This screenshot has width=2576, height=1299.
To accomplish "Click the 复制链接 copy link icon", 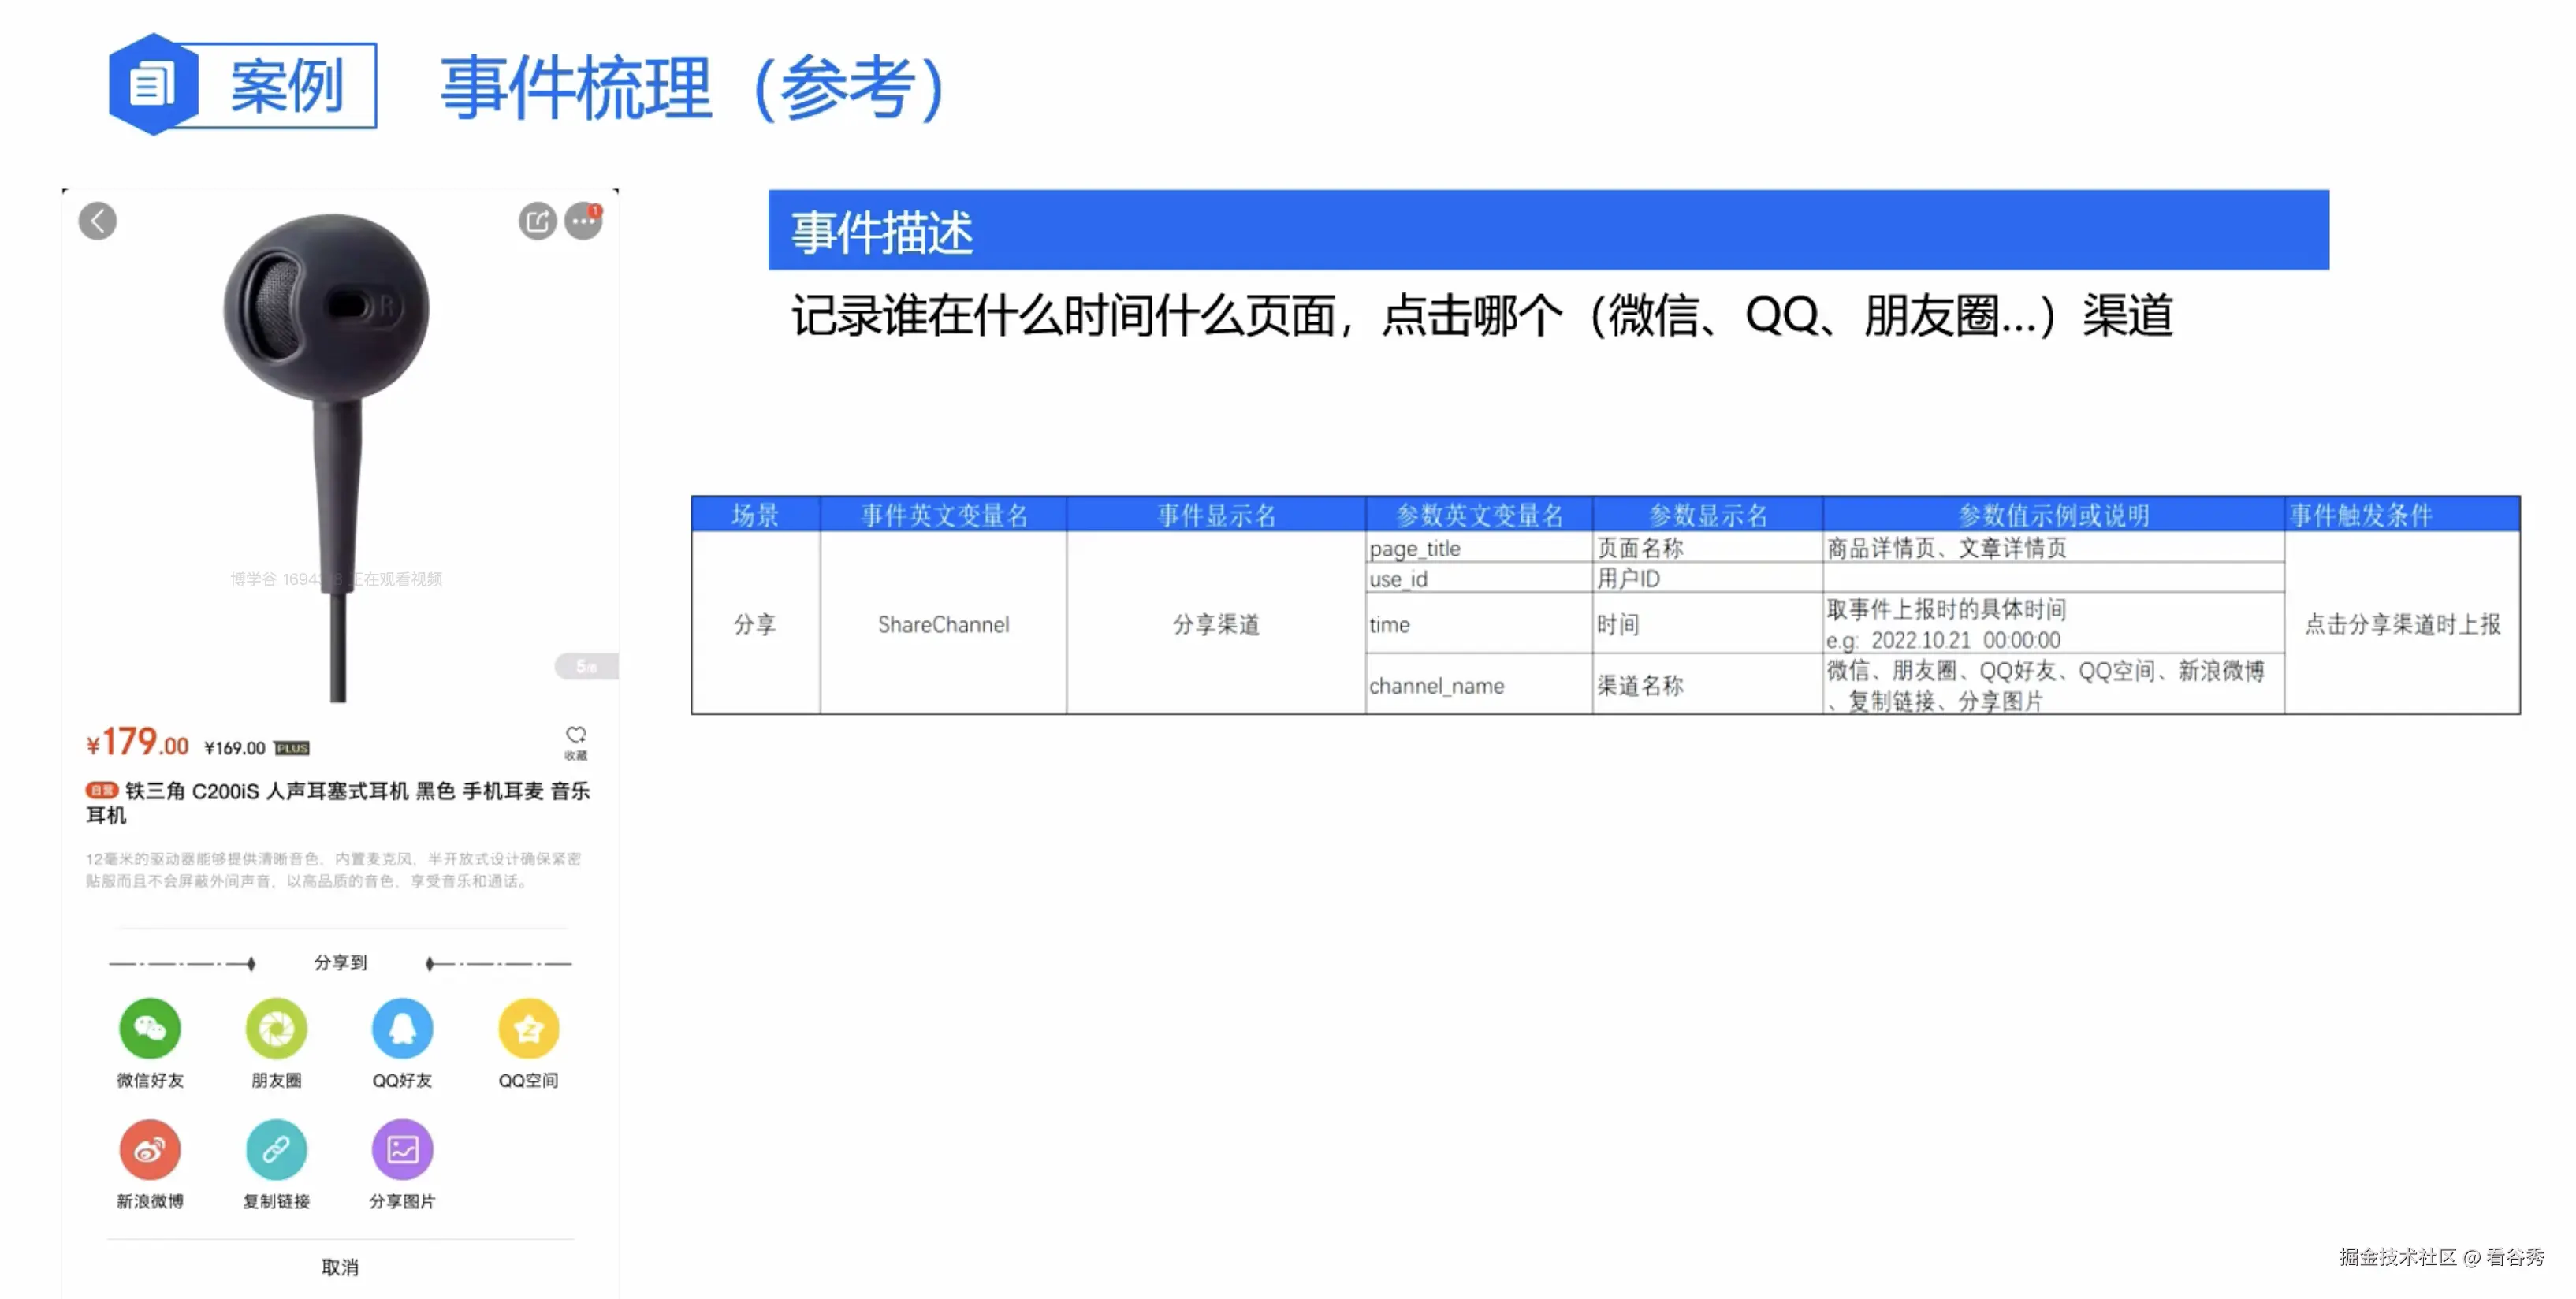I will [x=276, y=1150].
